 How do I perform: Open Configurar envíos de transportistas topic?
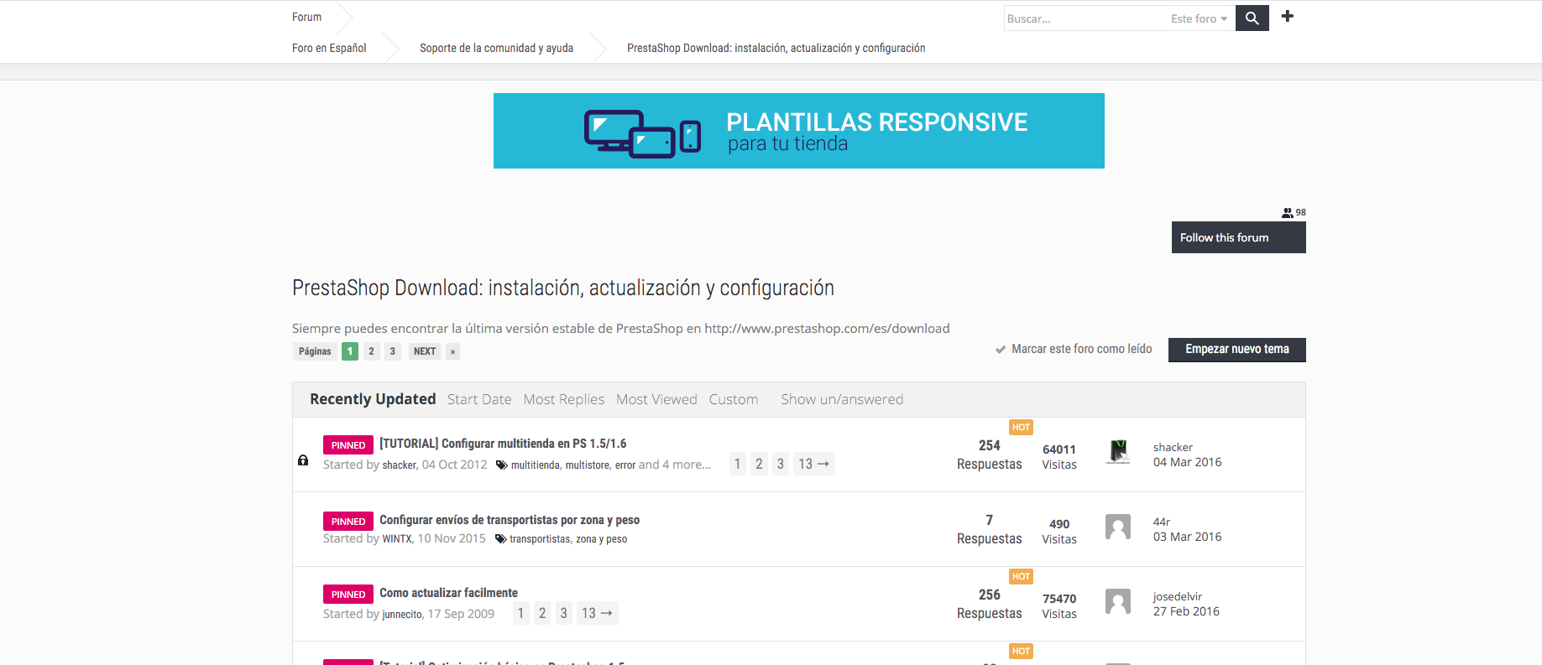[510, 520]
